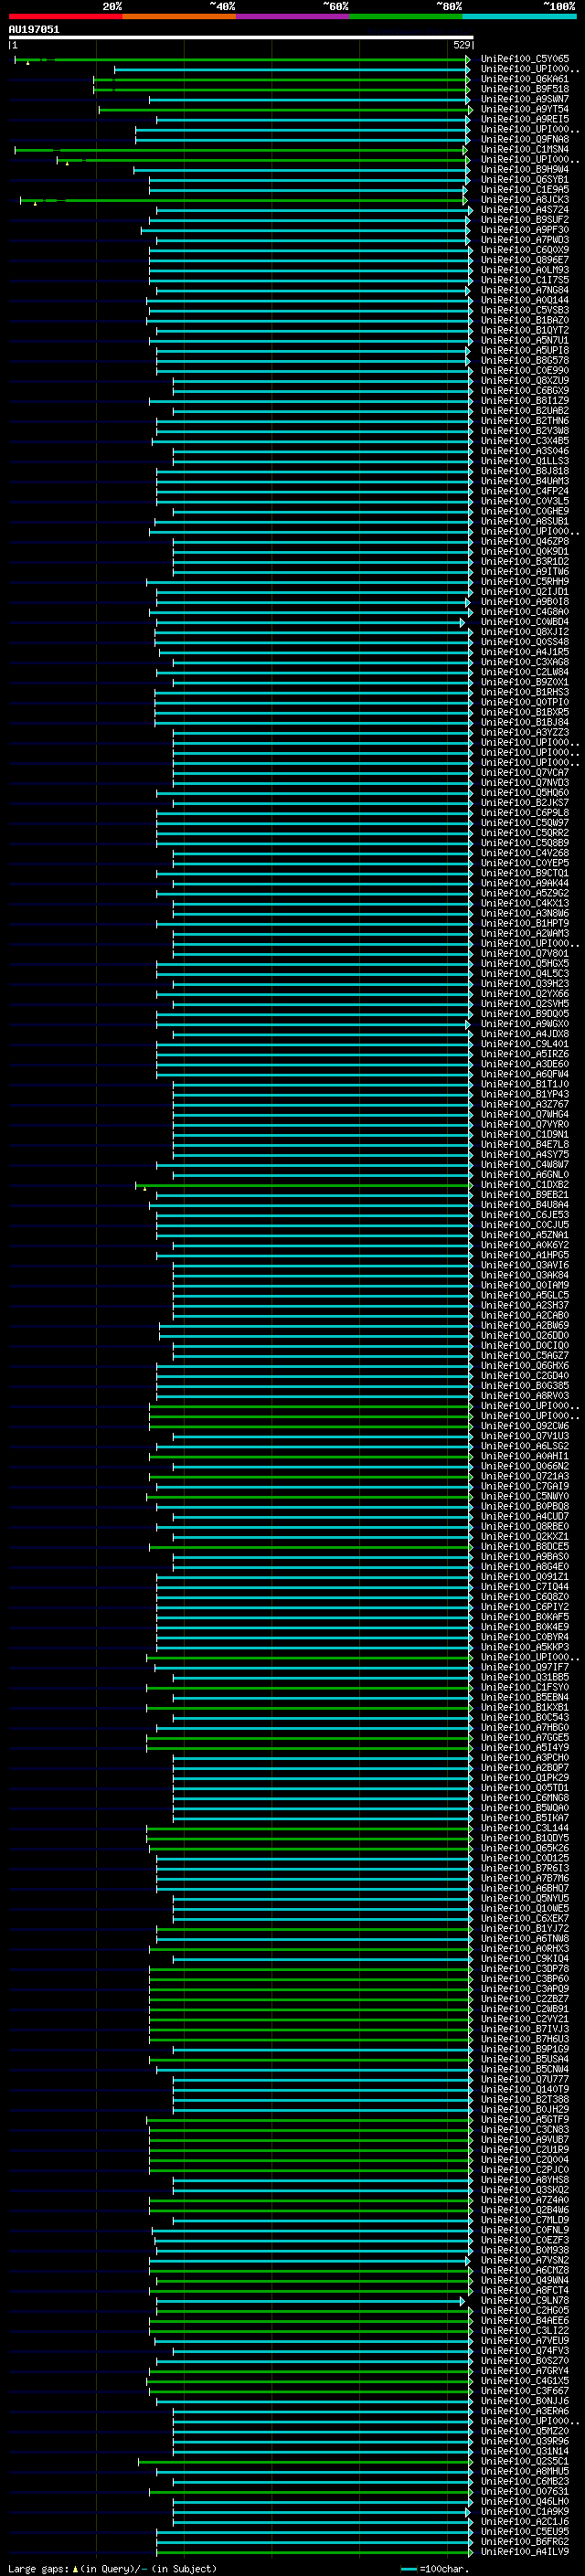Open hit UniRef100_A9YT54
This screenshot has width=585, height=2576.
point(525,109)
